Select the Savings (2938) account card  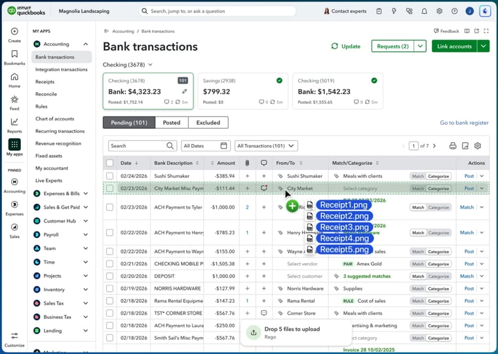tap(242, 91)
